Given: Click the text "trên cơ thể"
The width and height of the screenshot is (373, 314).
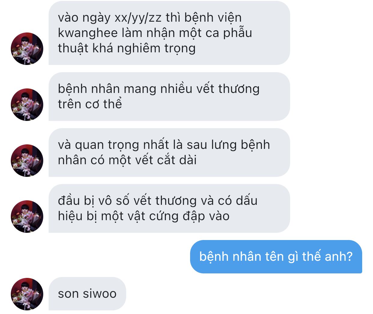Looking at the screenshot, I should tap(90, 104).
